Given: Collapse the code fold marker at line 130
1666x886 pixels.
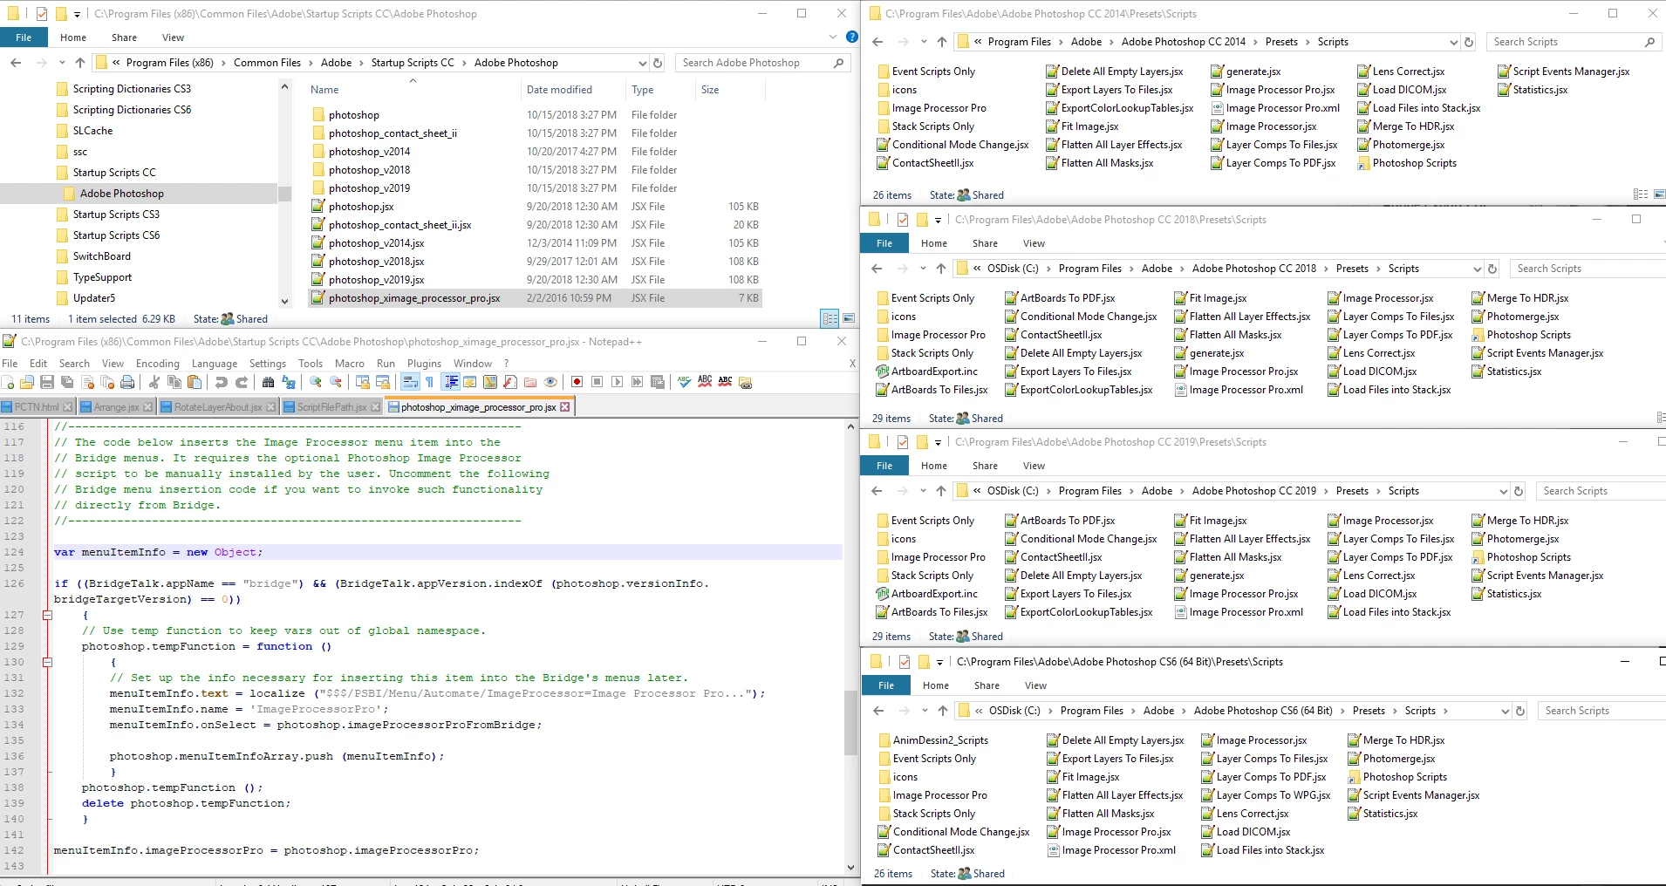Looking at the screenshot, I should (47, 662).
